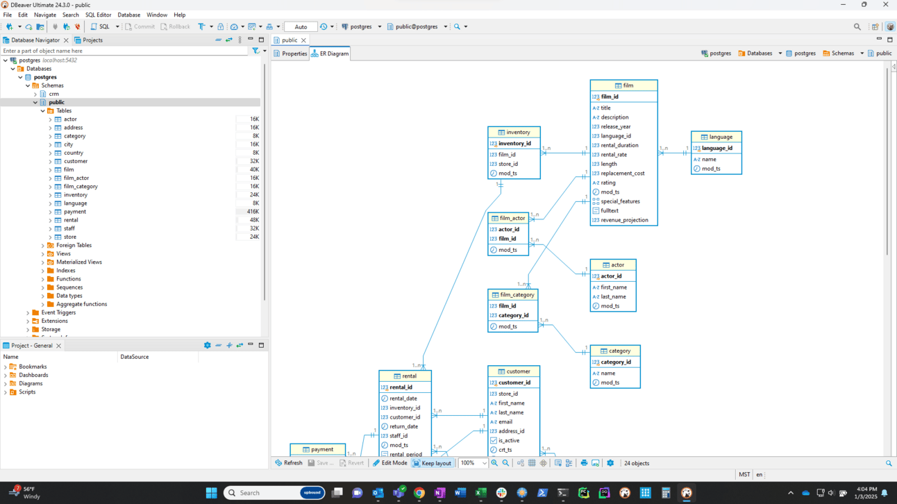
Task: Click the zoom in magnifier in diagram toolbar
Action: click(494, 463)
